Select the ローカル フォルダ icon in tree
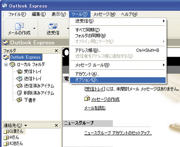 (x=12, y=64)
